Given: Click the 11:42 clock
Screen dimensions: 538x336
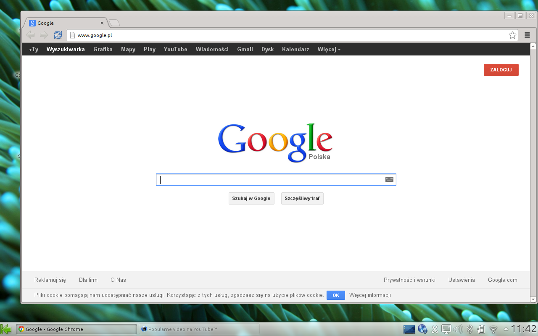Looking at the screenshot, I should coord(524,329).
